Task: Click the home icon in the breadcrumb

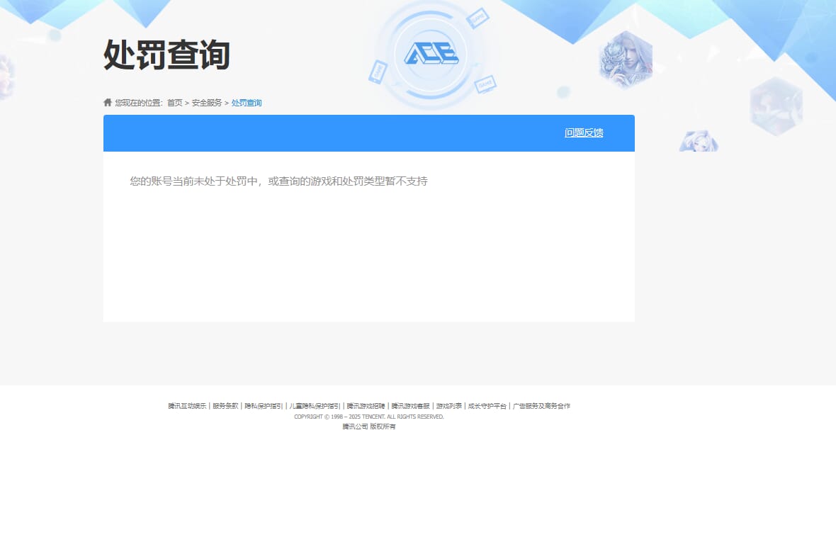Action: pos(107,102)
